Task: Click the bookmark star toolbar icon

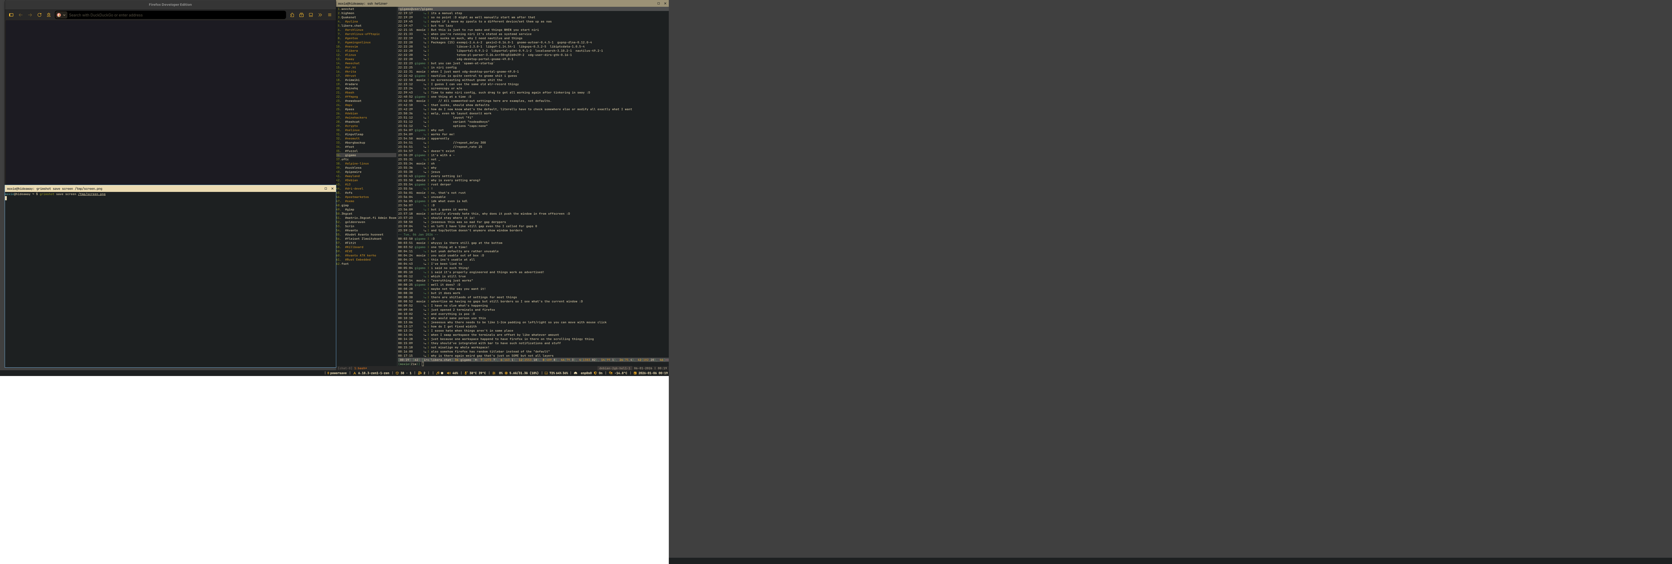Action: [49, 15]
